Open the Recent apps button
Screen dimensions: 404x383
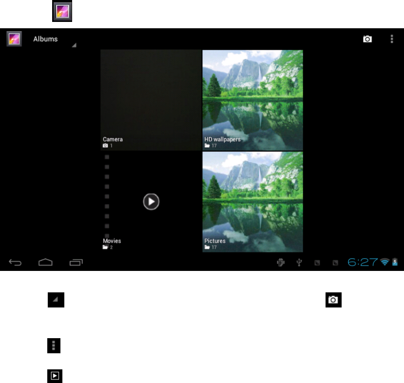[x=76, y=262]
